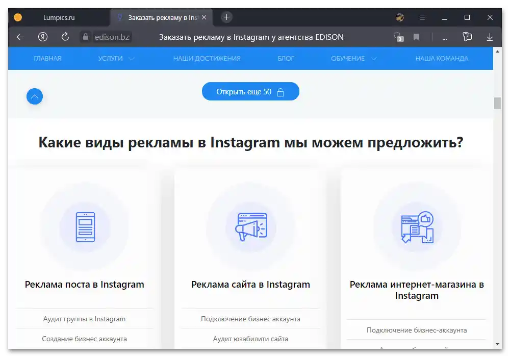Screen dimensions: 510x357
Task: Select the 'Заказать рекламу в Ins' tab
Action: point(162,17)
